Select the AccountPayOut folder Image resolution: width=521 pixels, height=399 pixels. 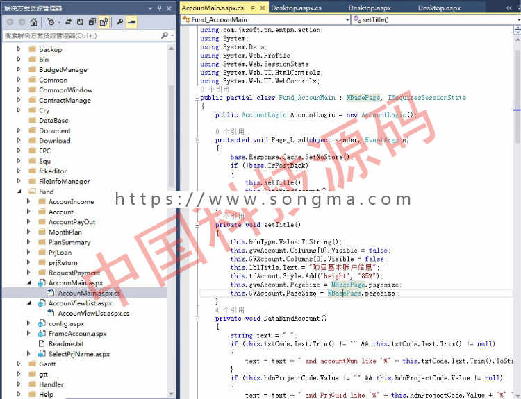click(72, 222)
